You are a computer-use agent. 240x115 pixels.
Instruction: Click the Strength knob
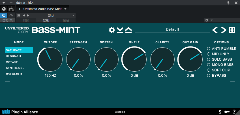click(78, 59)
